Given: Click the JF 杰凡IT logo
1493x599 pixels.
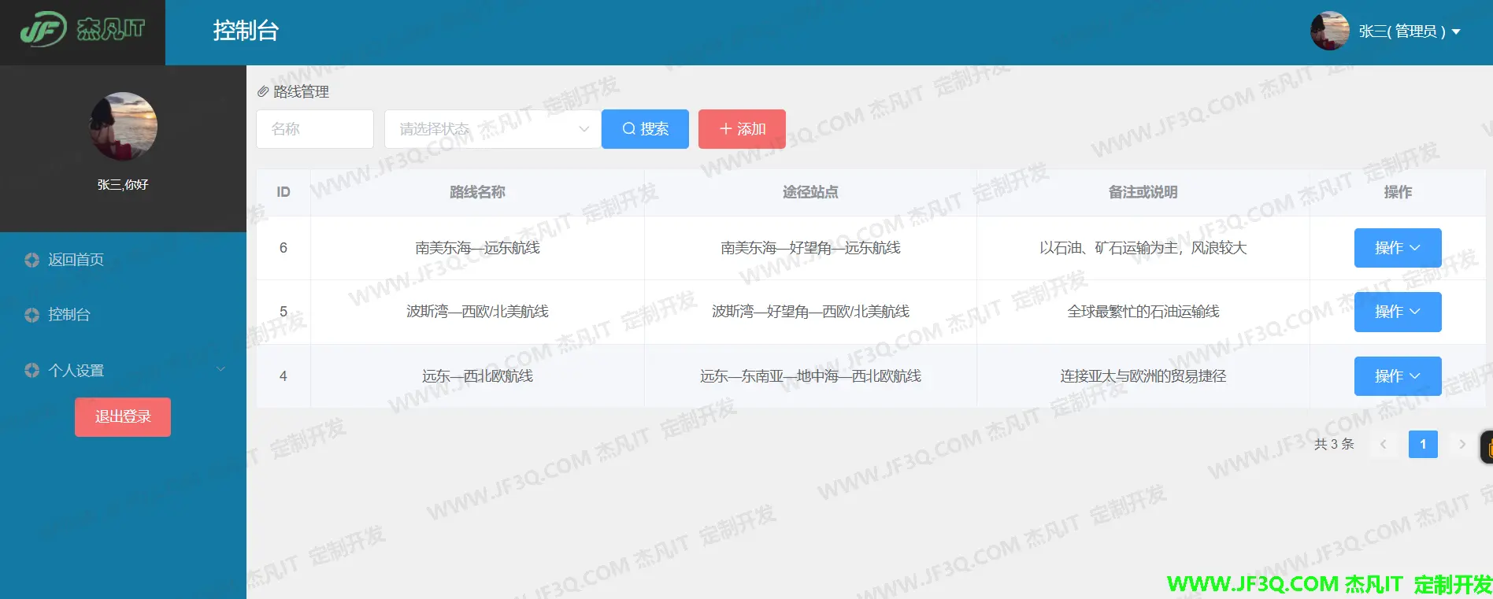Looking at the screenshot, I should click(82, 30).
